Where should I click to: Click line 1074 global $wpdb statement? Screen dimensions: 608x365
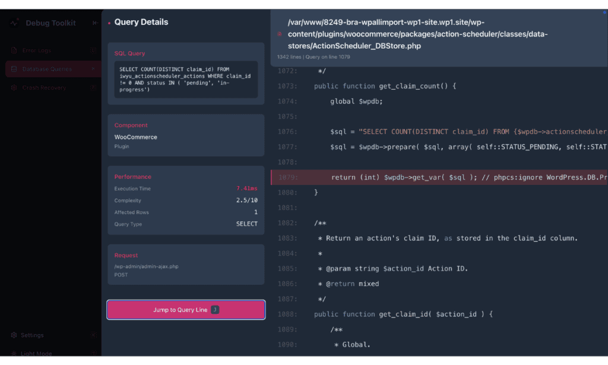[356, 101]
